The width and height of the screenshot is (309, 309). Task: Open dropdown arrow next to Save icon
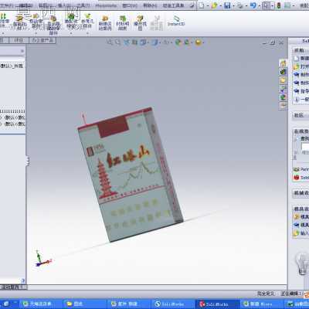[x=233, y=5]
